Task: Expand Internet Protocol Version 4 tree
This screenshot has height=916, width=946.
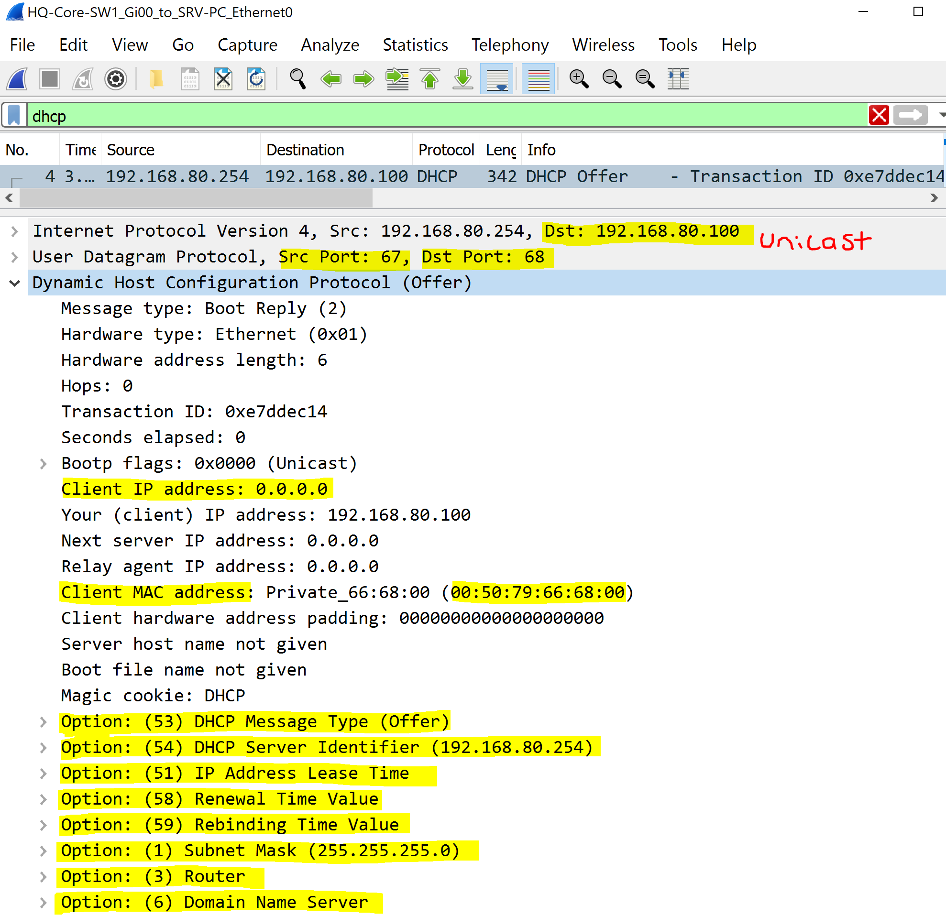Action: point(14,231)
